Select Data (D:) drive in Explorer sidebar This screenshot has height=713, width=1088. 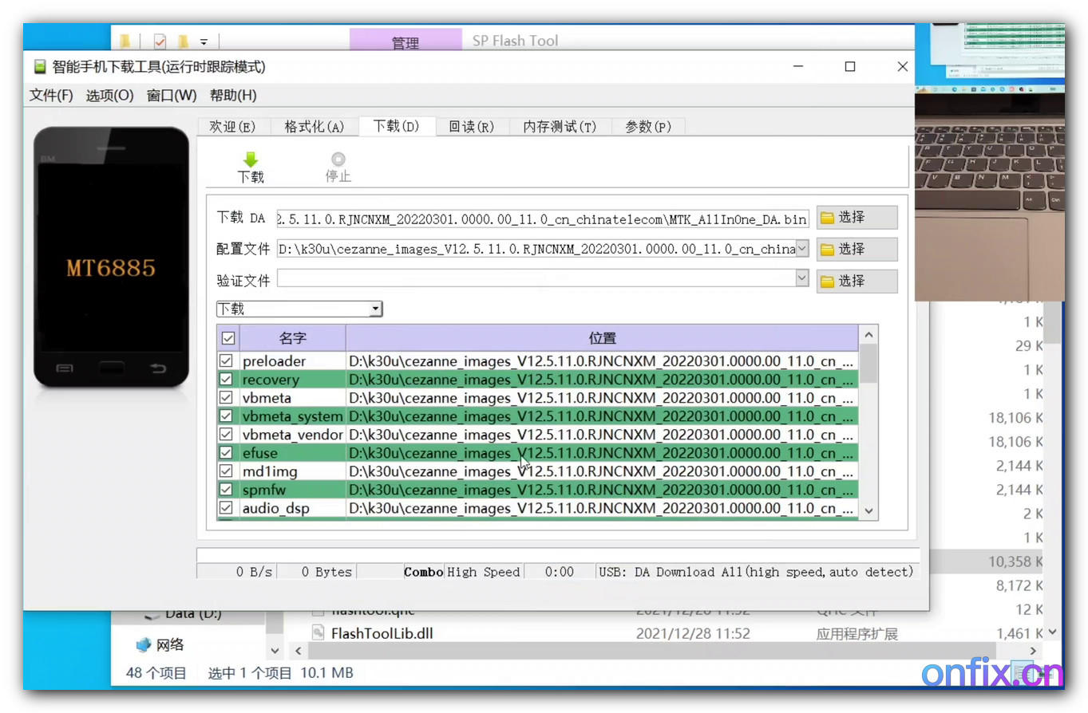[182, 613]
